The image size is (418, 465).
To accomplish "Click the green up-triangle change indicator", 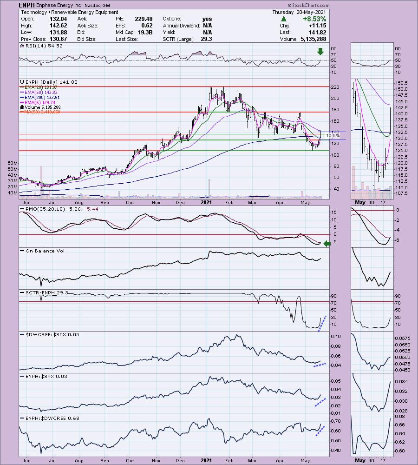I will (283, 19).
